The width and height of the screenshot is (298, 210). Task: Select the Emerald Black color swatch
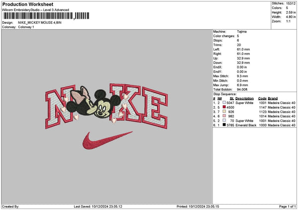[x=224, y=125]
